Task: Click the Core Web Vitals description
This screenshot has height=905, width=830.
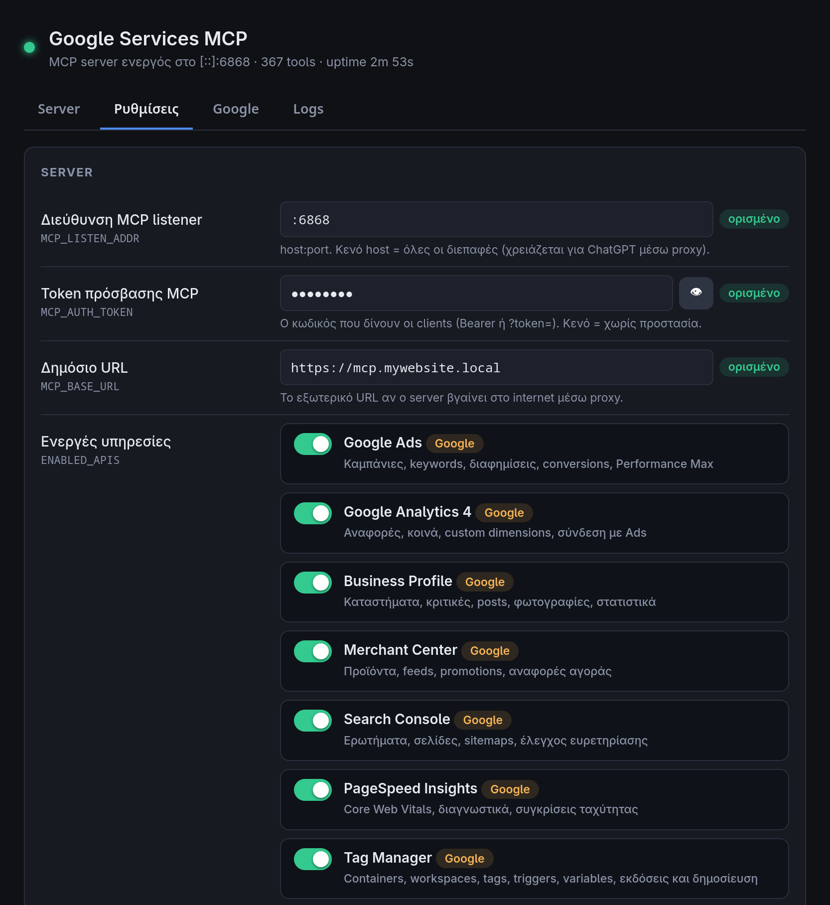Action: tap(491, 810)
